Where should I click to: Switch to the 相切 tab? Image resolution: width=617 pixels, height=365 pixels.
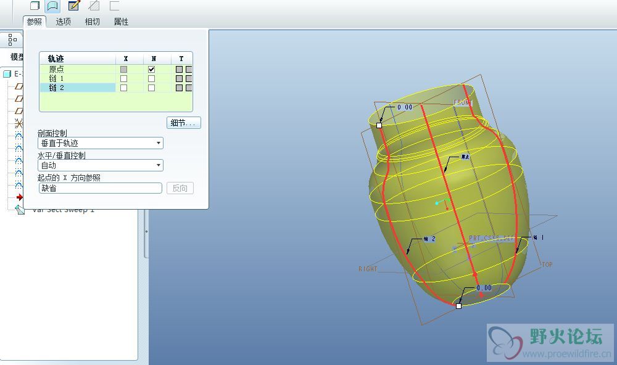(92, 22)
